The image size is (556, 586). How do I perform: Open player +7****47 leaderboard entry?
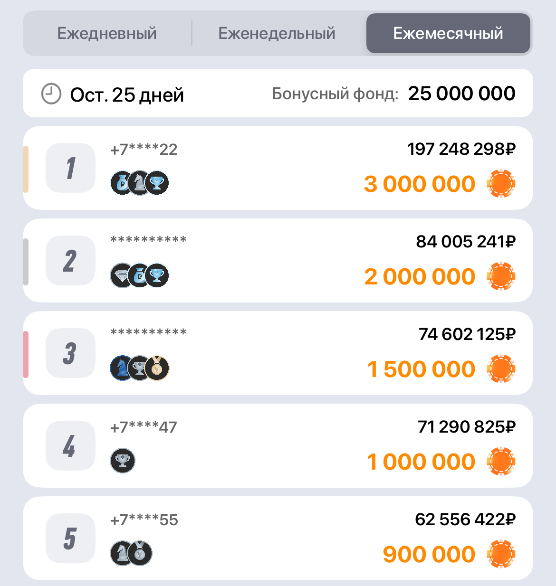(x=278, y=445)
